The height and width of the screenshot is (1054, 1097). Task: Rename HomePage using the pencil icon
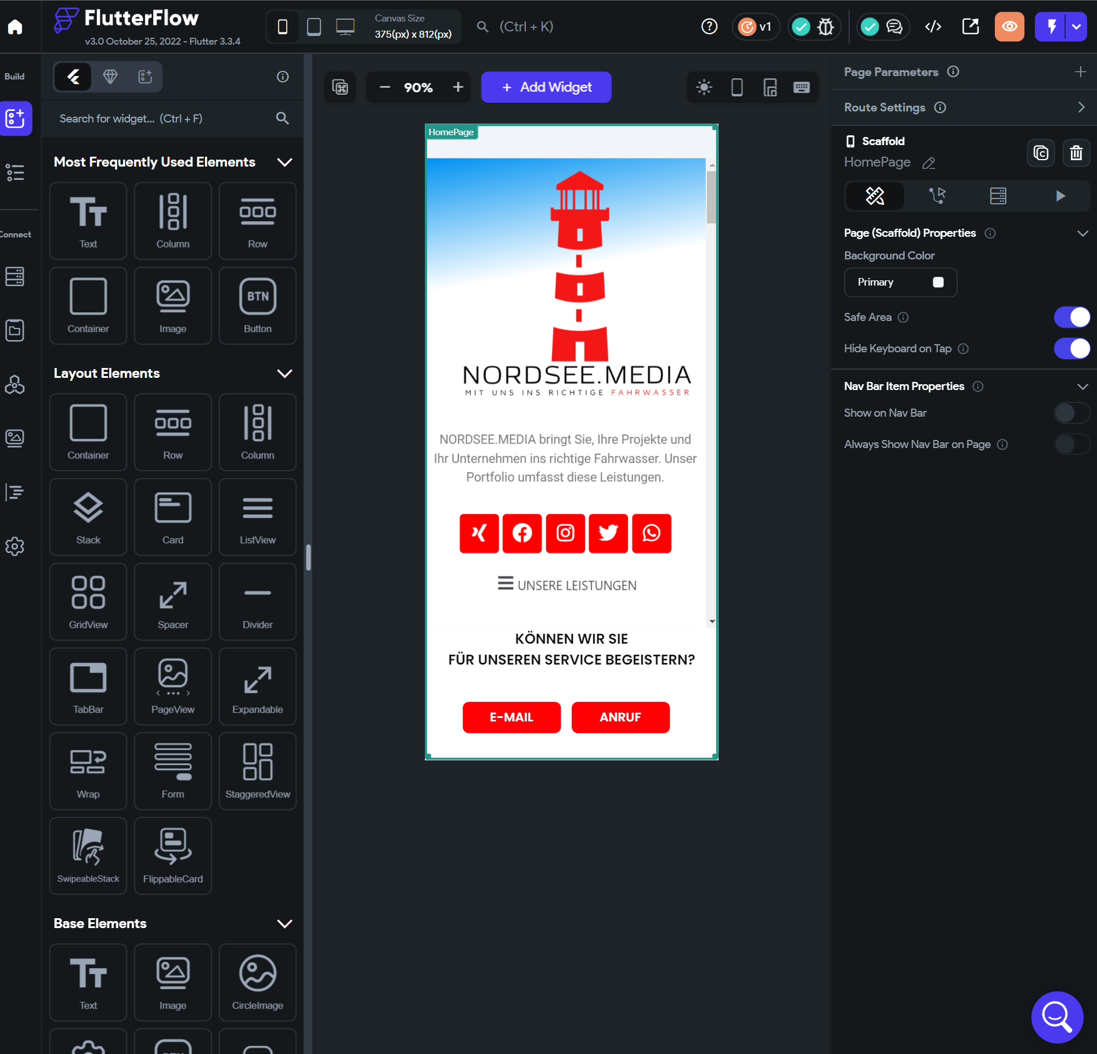point(928,163)
